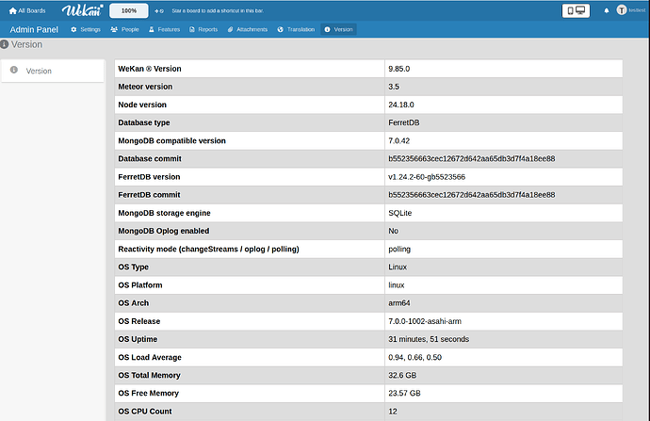650x421 pixels.
Task: Click OS Free Memory value 23.57 GB
Action: (404, 394)
